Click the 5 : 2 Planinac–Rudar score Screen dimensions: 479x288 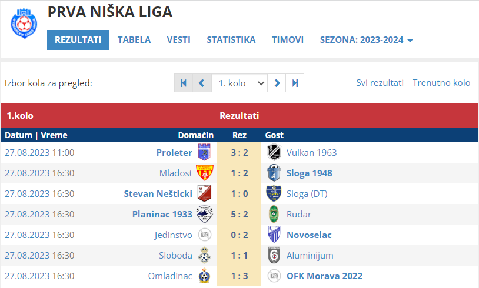[x=239, y=214]
